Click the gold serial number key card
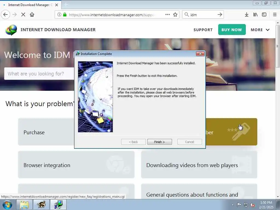 pyautogui.click(x=231, y=132)
